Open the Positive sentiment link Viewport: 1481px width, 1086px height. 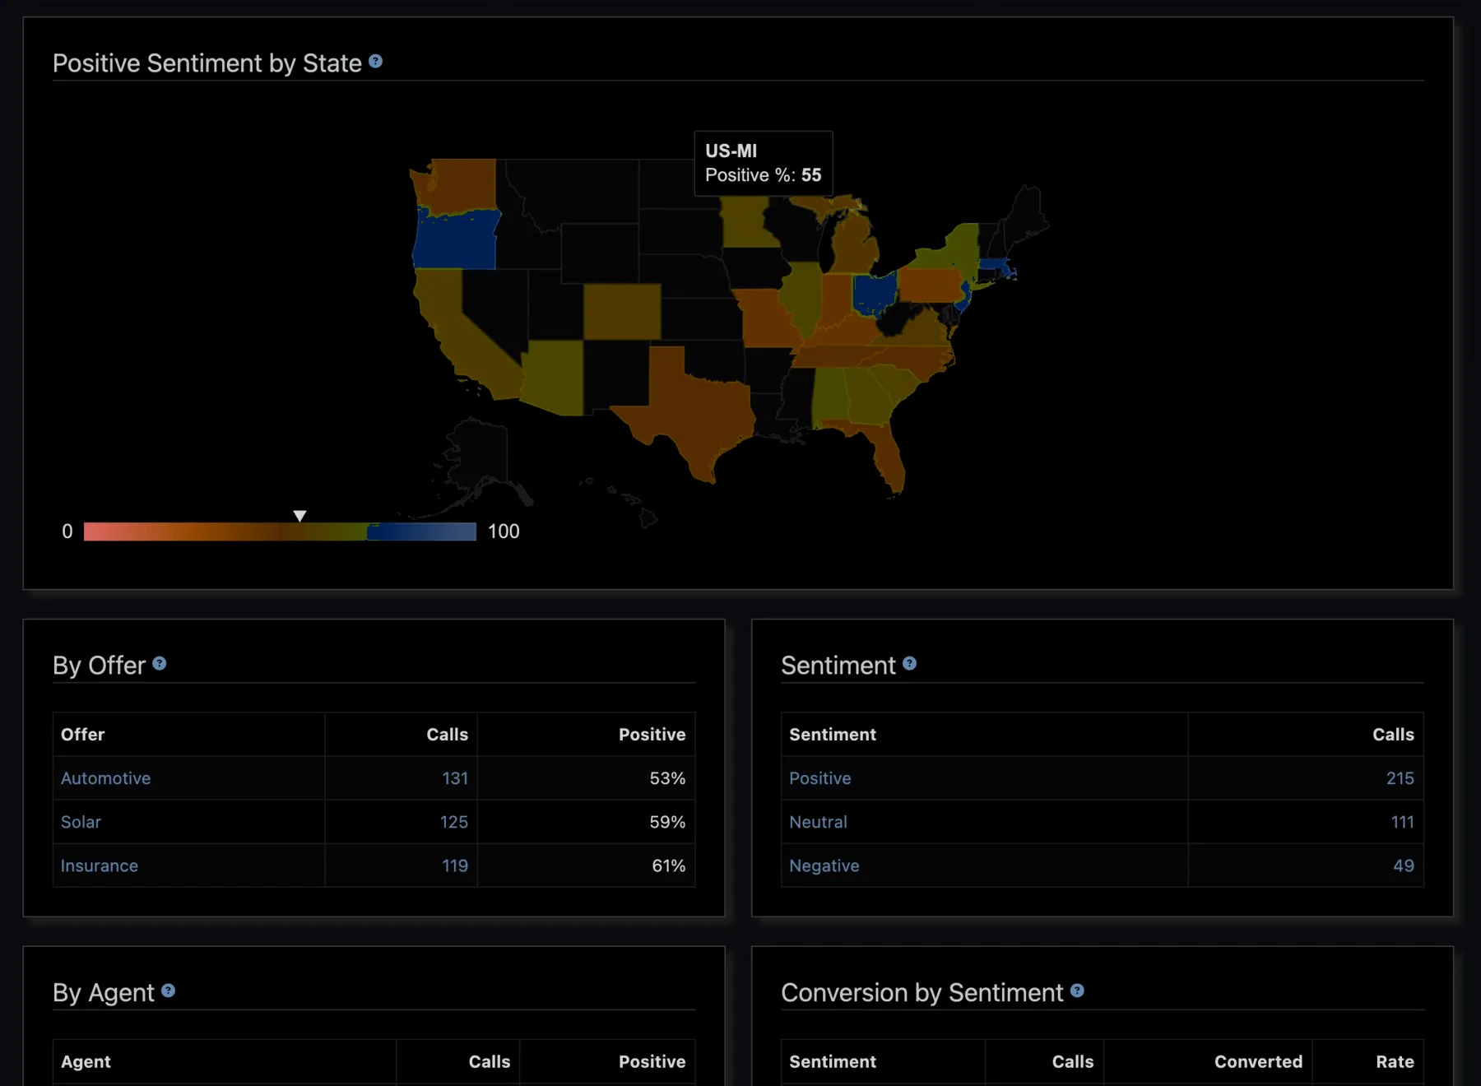[820, 778]
